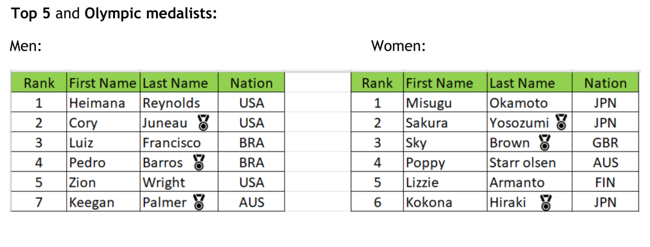The image size is (650, 247).
Task: Select the Women's Nation header cell
Action: [605, 83]
